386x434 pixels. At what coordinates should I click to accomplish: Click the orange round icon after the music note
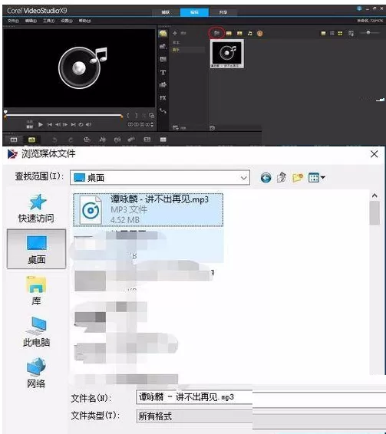click(259, 33)
